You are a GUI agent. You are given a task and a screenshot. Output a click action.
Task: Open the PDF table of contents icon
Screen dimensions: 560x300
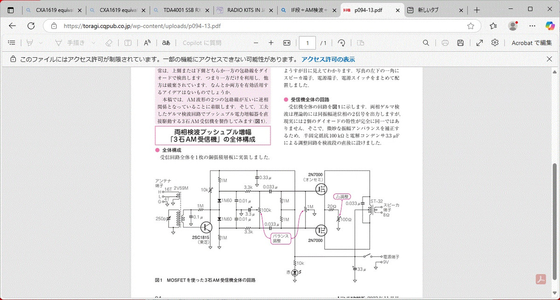[12, 43]
